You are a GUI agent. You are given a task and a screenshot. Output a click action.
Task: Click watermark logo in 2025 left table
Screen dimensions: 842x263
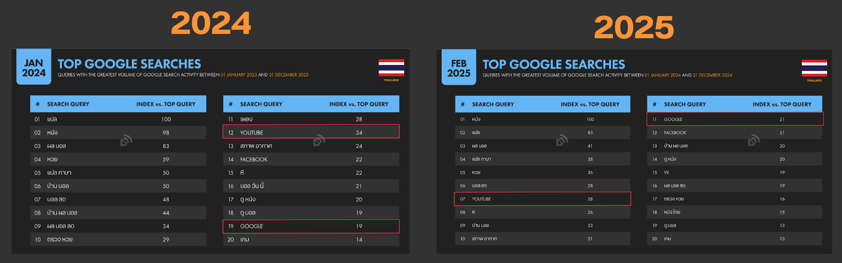(x=562, y=140)
